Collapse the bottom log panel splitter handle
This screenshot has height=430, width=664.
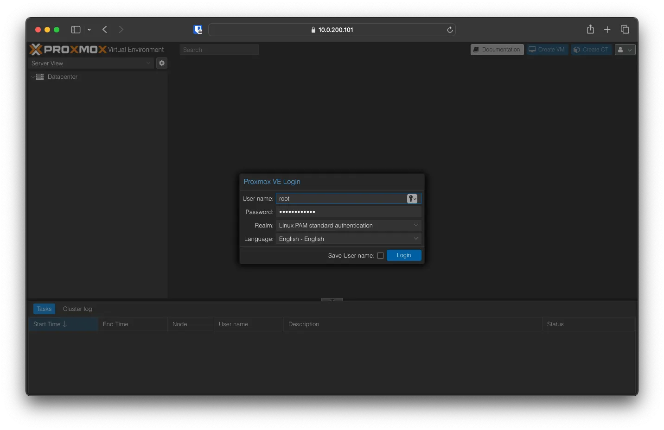click(332, 300)
